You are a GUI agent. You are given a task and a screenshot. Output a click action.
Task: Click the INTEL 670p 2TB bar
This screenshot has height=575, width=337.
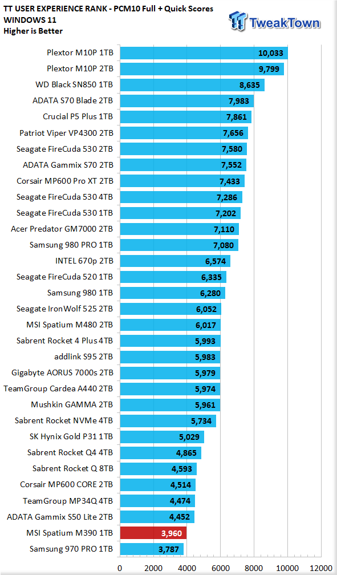point(175,261)
